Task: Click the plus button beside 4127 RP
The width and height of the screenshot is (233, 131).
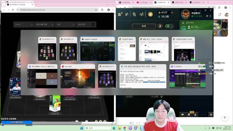Action: tap(172, 13)
